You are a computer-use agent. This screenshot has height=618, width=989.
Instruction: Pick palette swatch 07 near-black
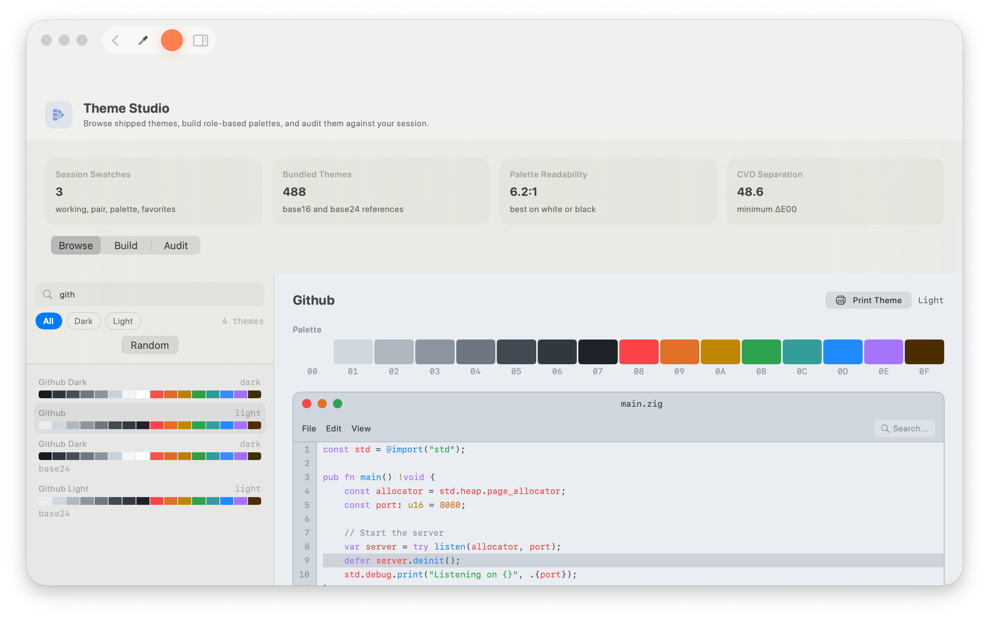coord(598,352)
